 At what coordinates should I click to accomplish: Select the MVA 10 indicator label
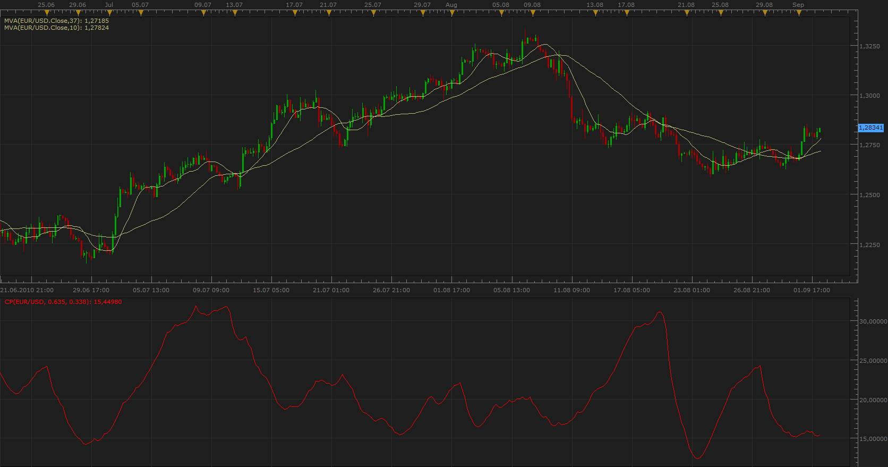tap(56, 28)
